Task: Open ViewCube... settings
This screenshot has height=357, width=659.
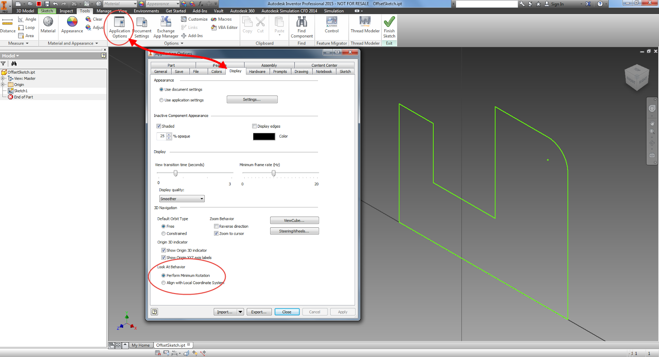Action: (294, 221)
